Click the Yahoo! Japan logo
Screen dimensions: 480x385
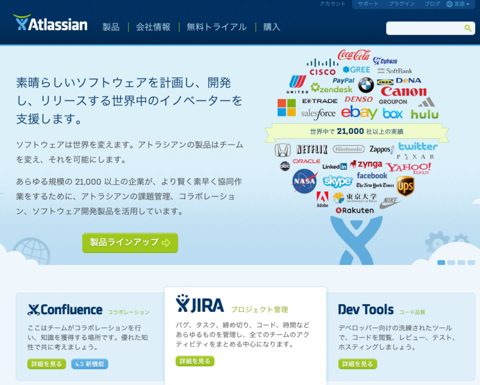point(409,169)
